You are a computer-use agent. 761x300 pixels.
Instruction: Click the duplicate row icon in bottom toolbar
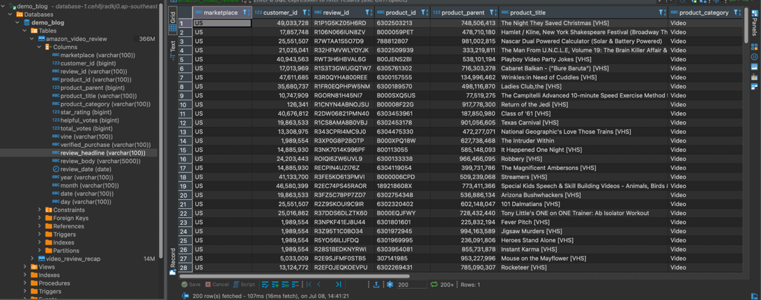click(x=286, y=285)
